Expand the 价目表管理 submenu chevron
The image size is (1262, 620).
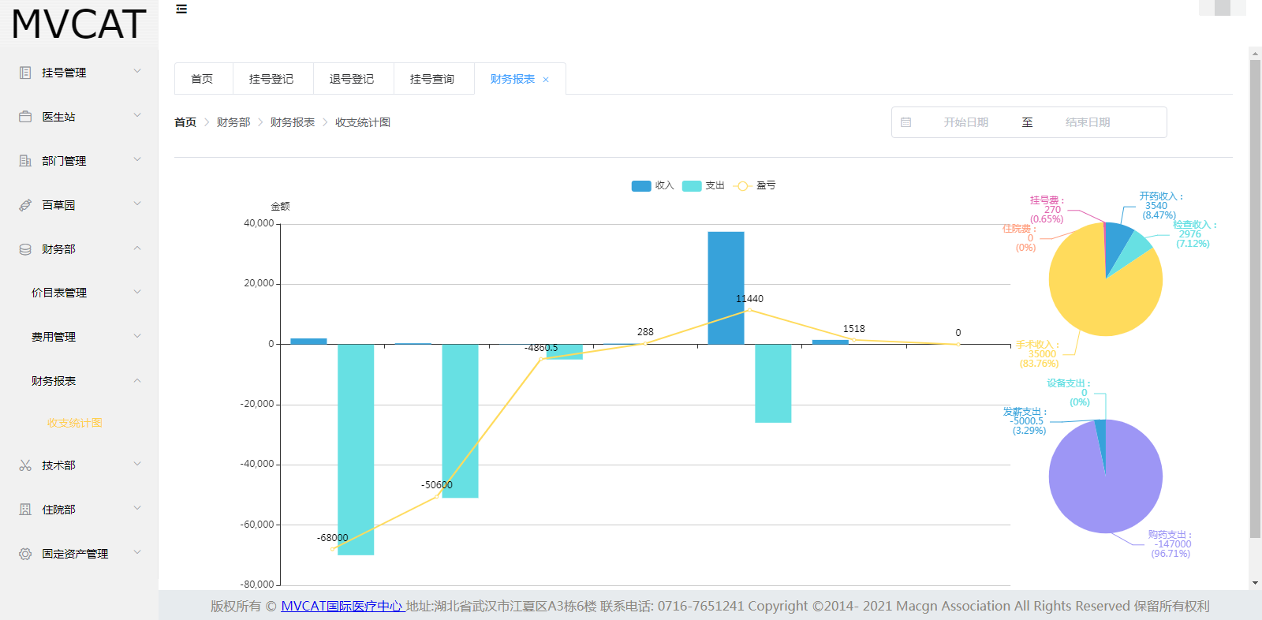coord(137,292)
